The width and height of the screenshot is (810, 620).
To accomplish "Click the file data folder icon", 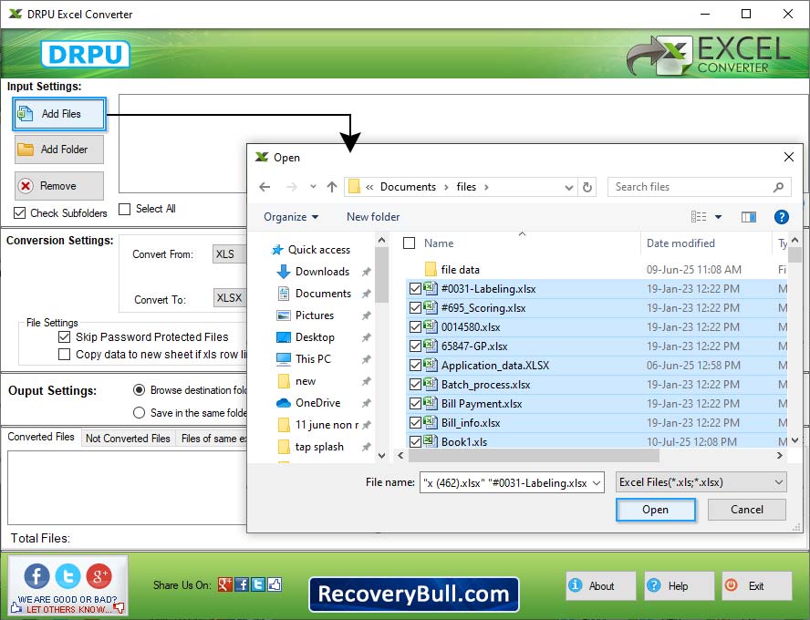I will (431, 270).
